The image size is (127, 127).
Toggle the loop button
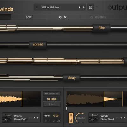click(52, 99)
